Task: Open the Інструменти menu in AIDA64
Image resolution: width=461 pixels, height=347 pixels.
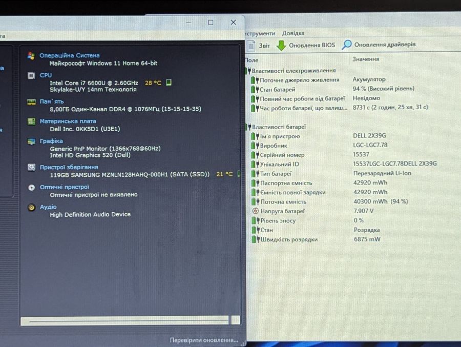Action: (260, 33)
